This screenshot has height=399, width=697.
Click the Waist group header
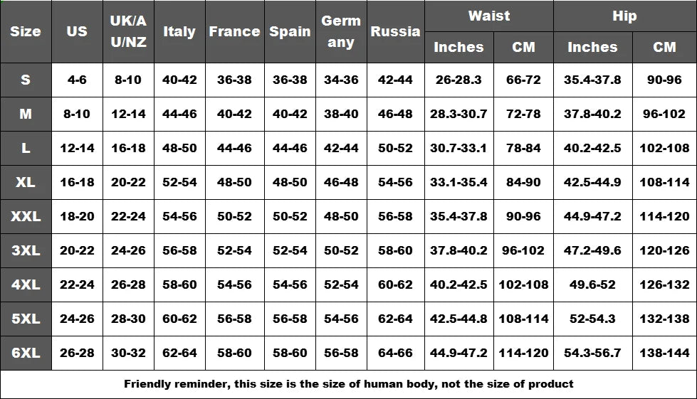pos(489,16)
